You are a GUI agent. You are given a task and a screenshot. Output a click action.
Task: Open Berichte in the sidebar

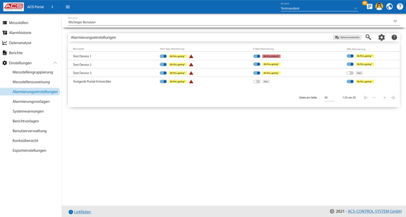click(15, 53)
